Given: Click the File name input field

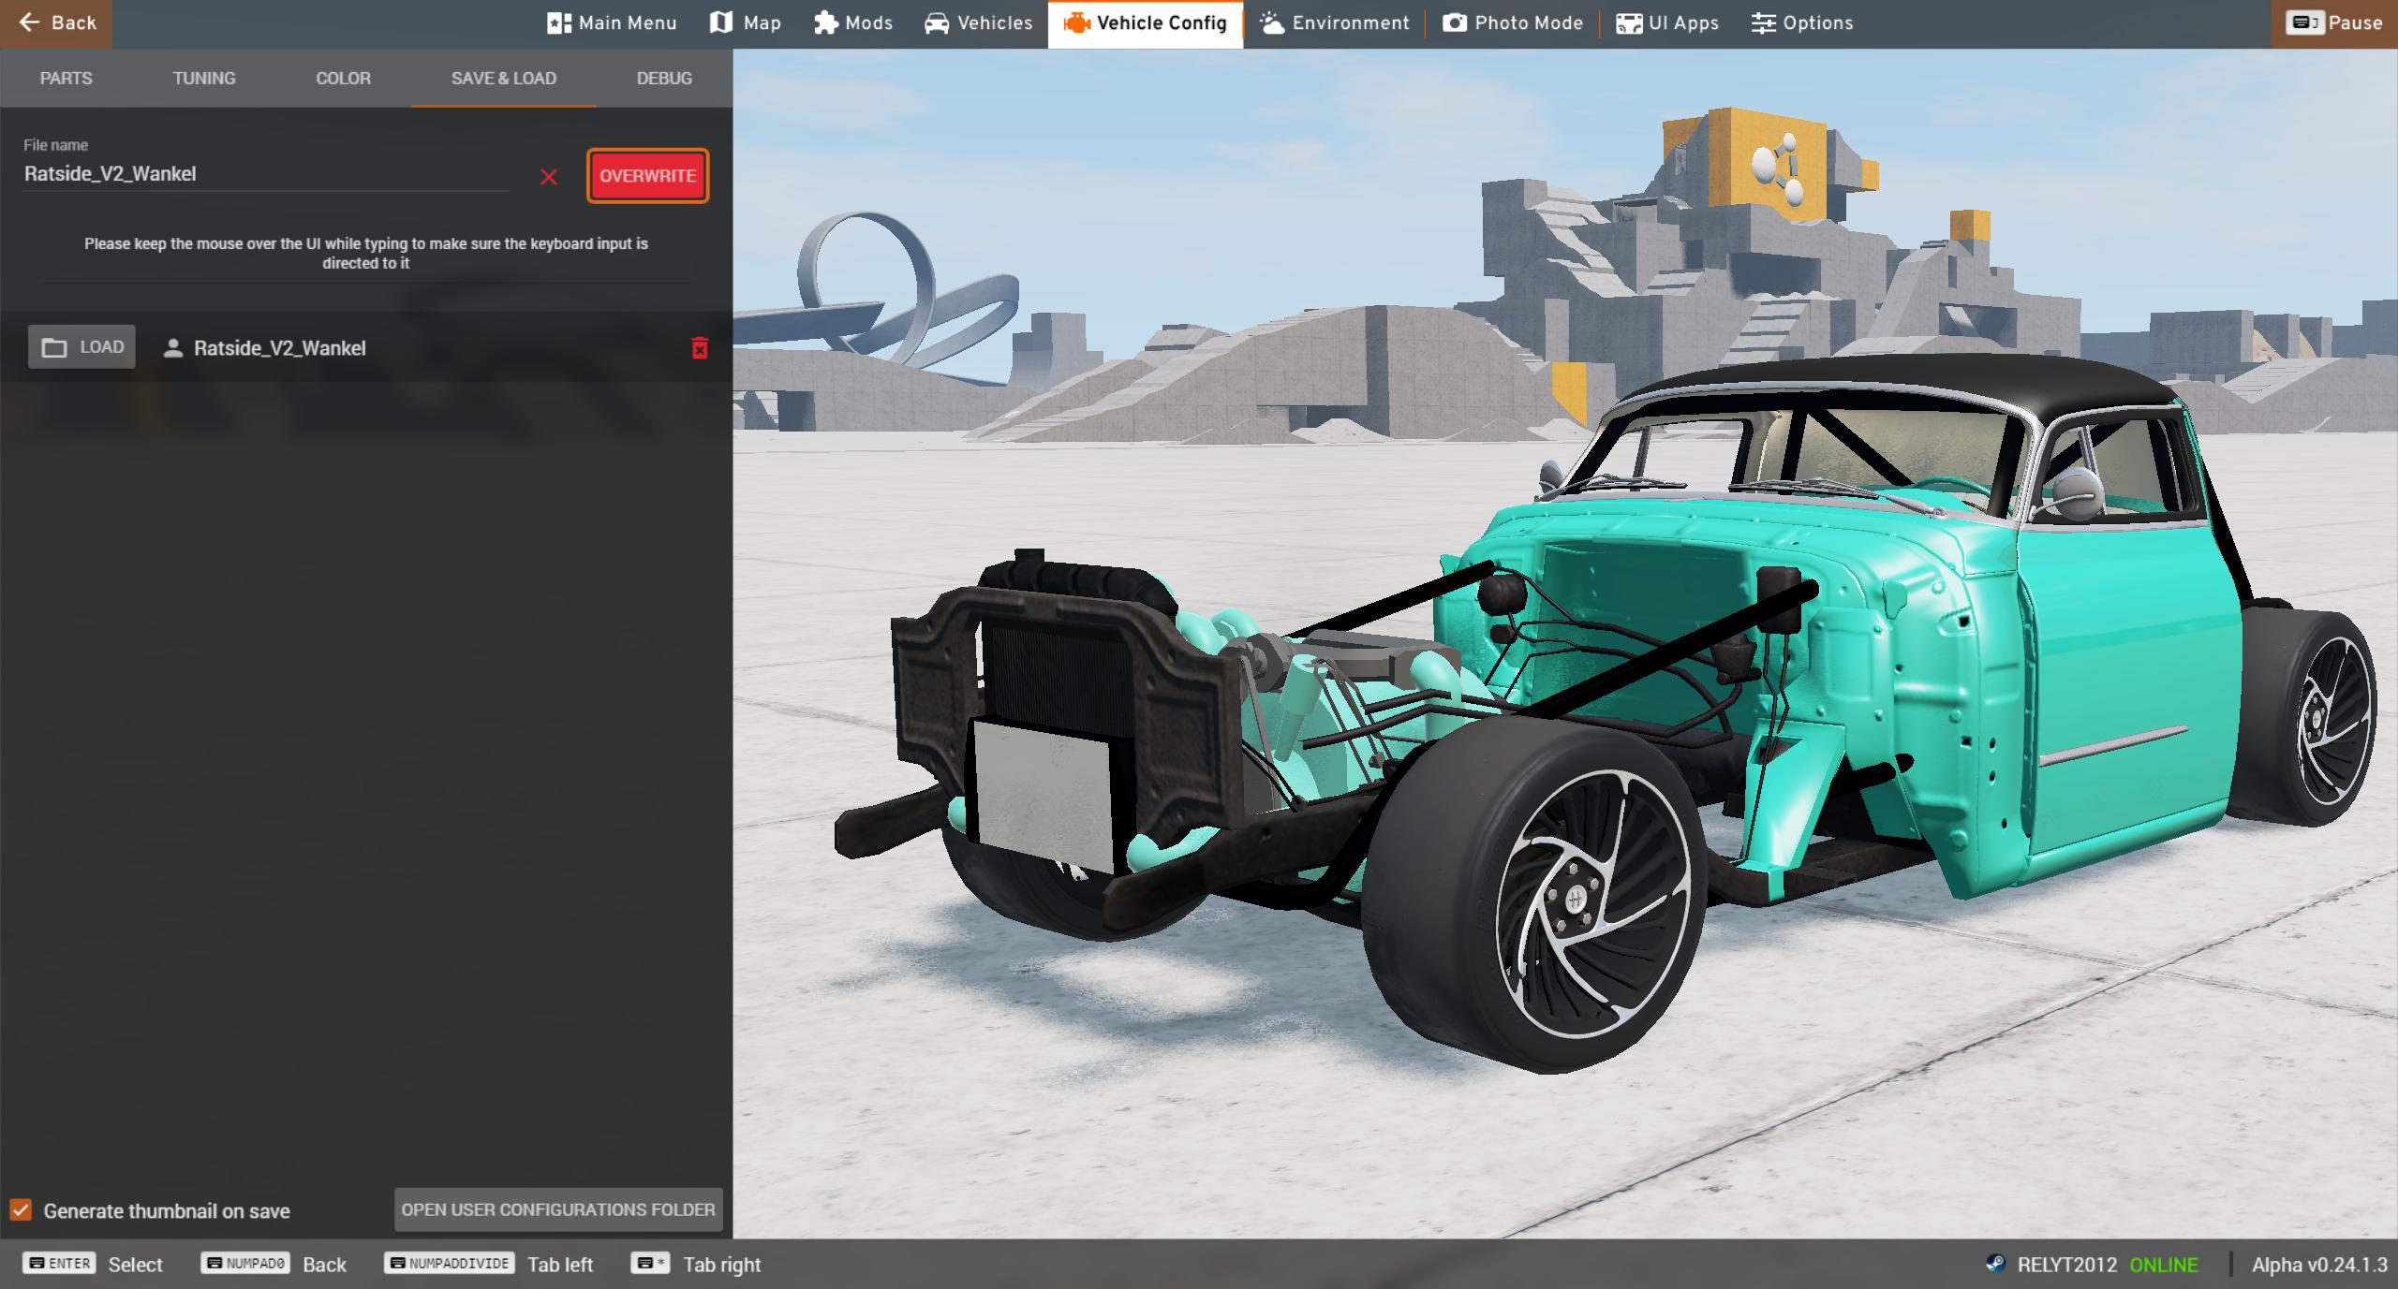Looking at the screenshot, I should click(x=266, y=174).
